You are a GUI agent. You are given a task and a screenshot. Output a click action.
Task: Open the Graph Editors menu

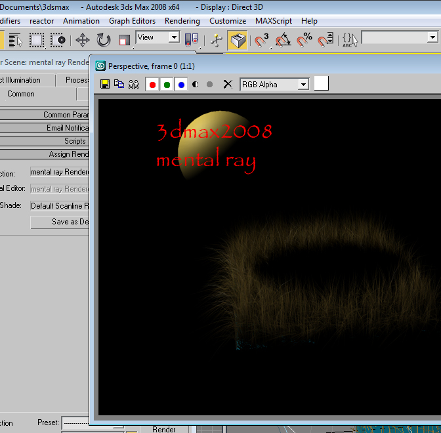pyautogui.click(x=132, y=21)
